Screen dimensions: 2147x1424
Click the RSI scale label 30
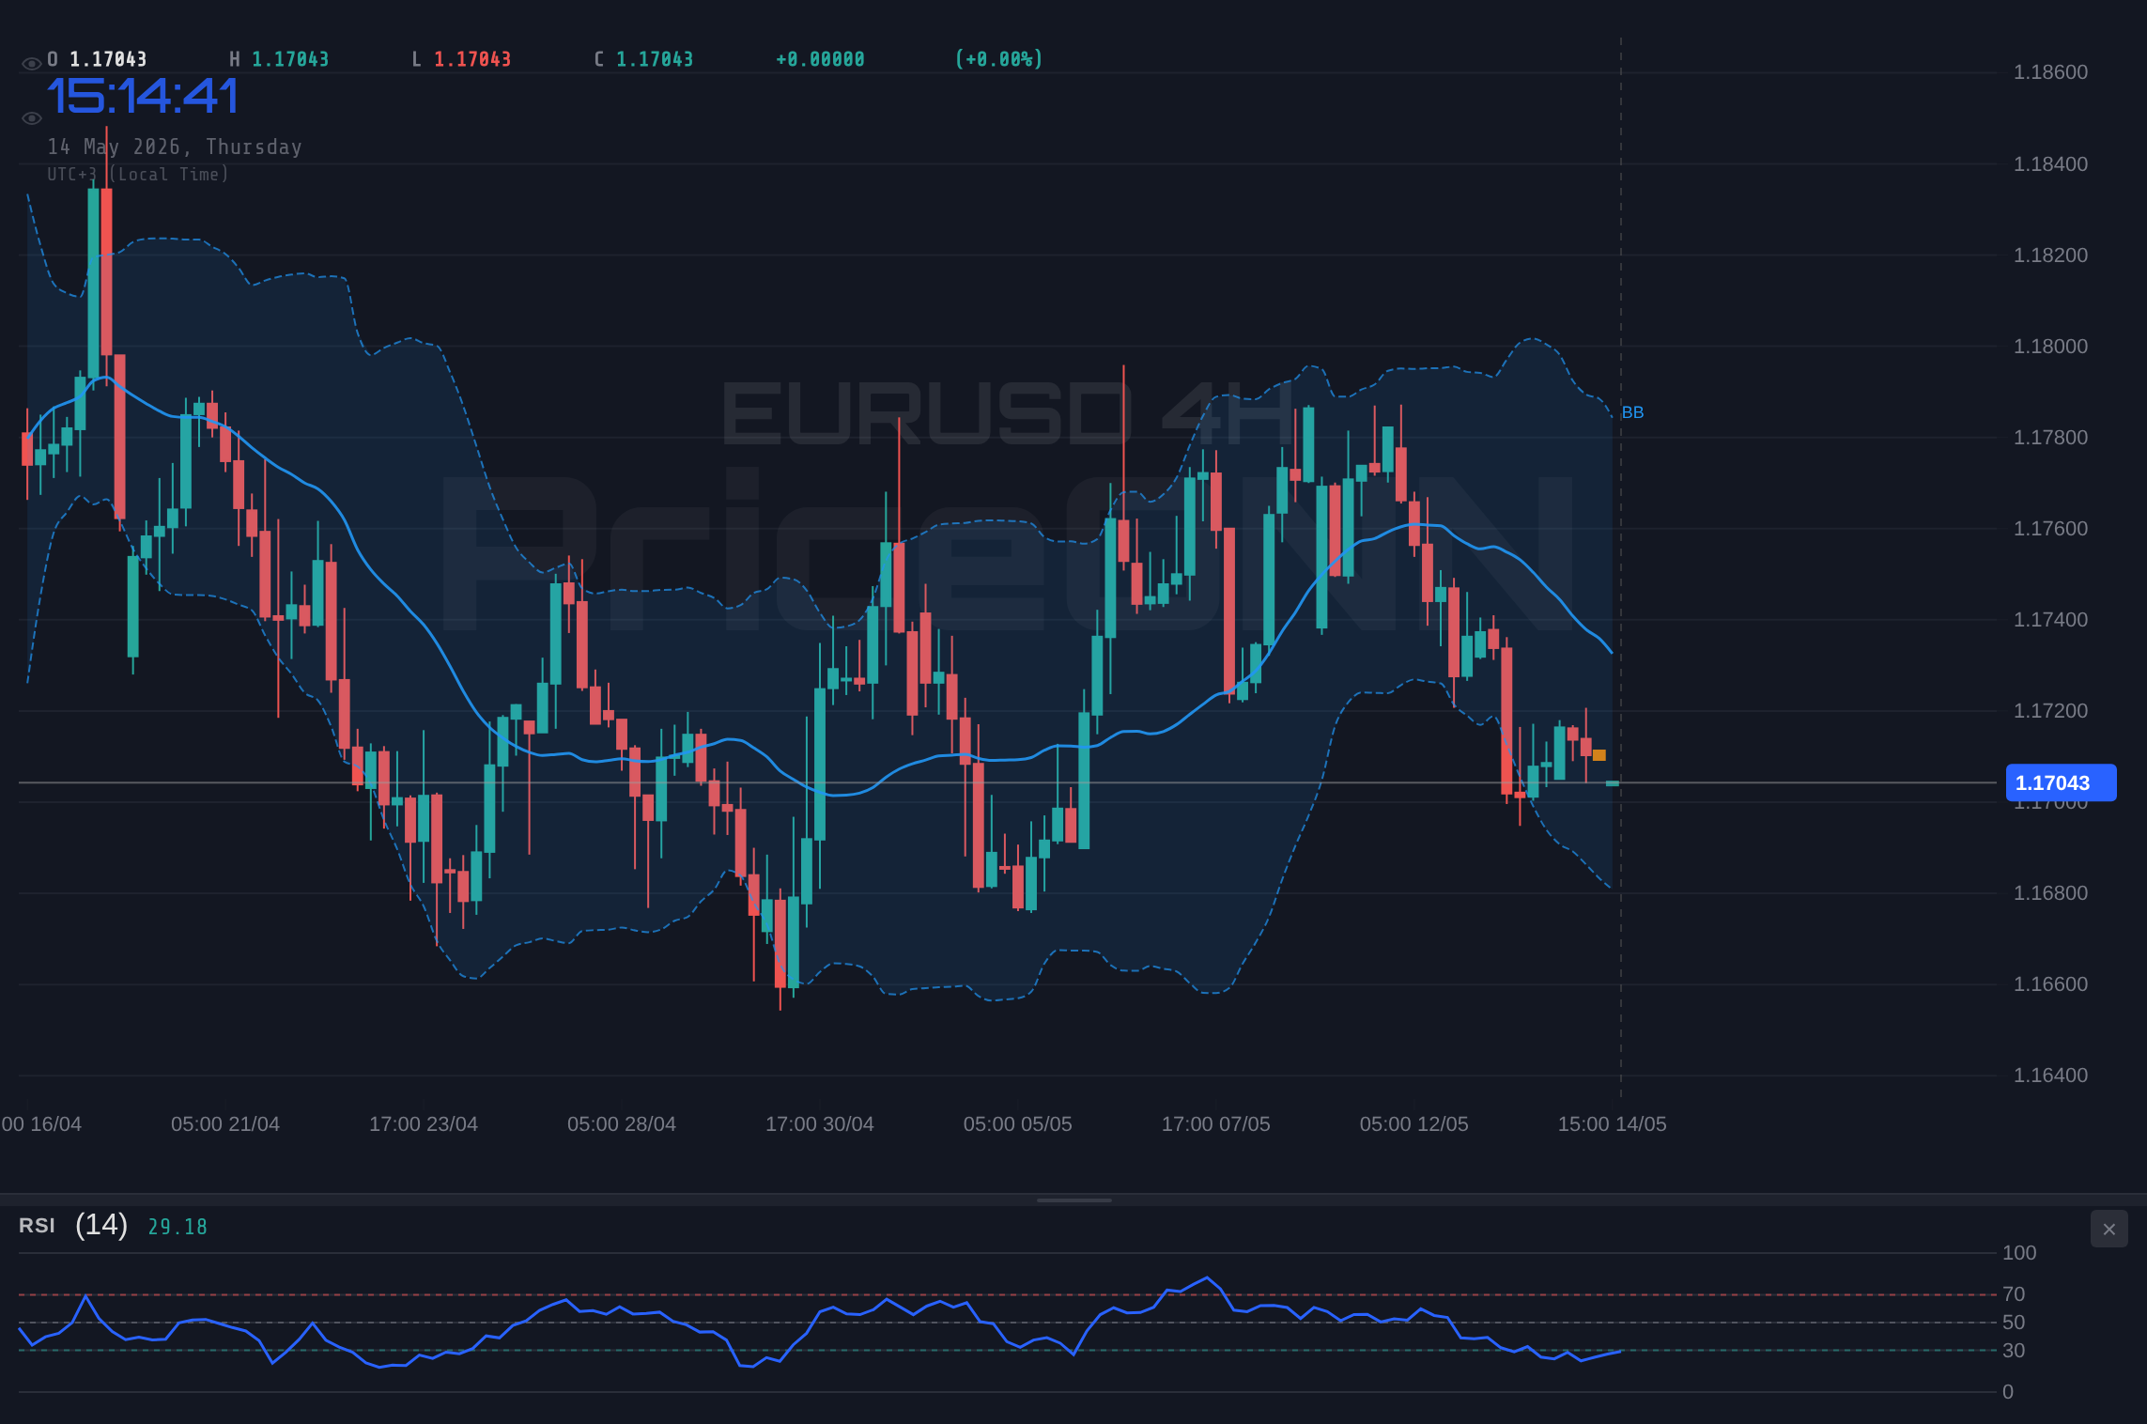point(2014,1351)
